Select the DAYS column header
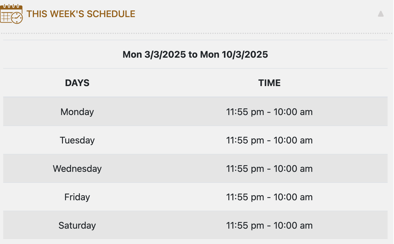394x244 pixels. coord(77,83)
